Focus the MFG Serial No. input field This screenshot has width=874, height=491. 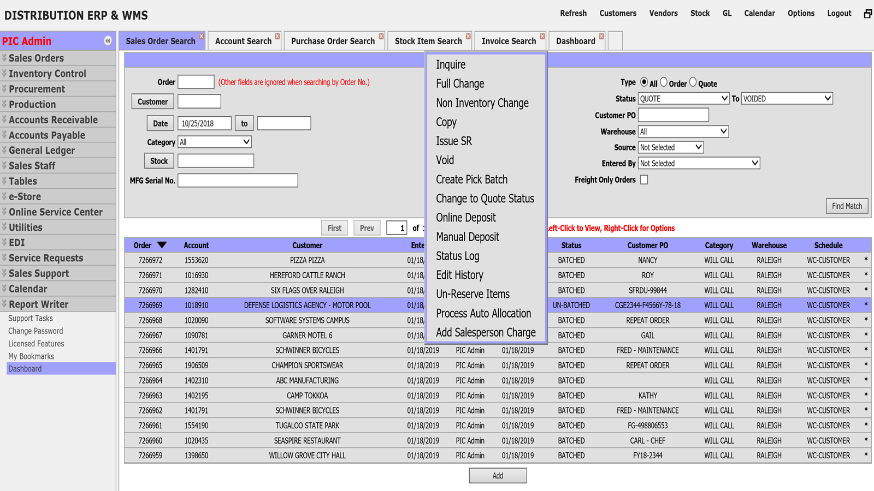tap(238, 181)
